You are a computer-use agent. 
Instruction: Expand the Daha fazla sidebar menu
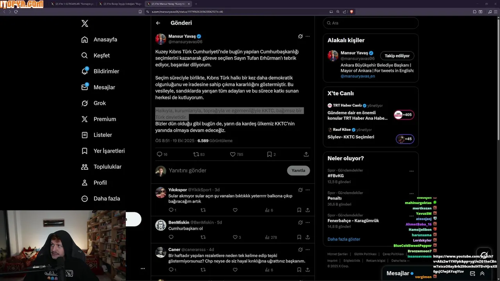click(101, 198)
